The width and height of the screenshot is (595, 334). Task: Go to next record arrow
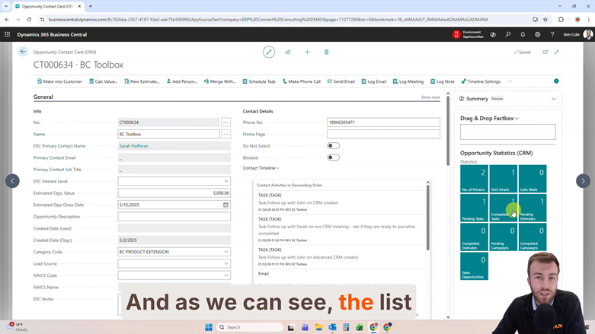click(x=583, y=181)
